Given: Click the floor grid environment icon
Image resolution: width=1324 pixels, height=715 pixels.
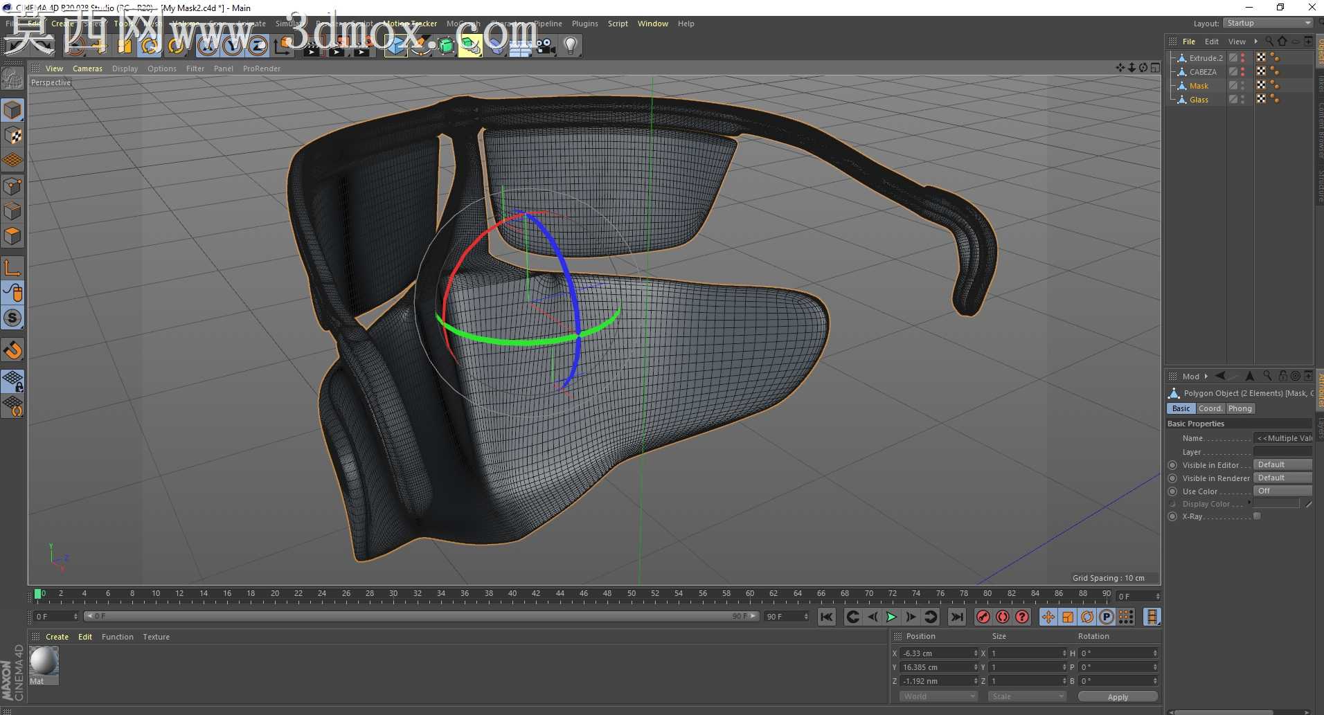Looking at the screenshot, I should (520, 46).
